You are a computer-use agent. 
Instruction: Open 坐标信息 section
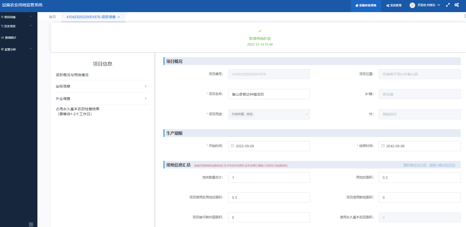coord(102,86)
